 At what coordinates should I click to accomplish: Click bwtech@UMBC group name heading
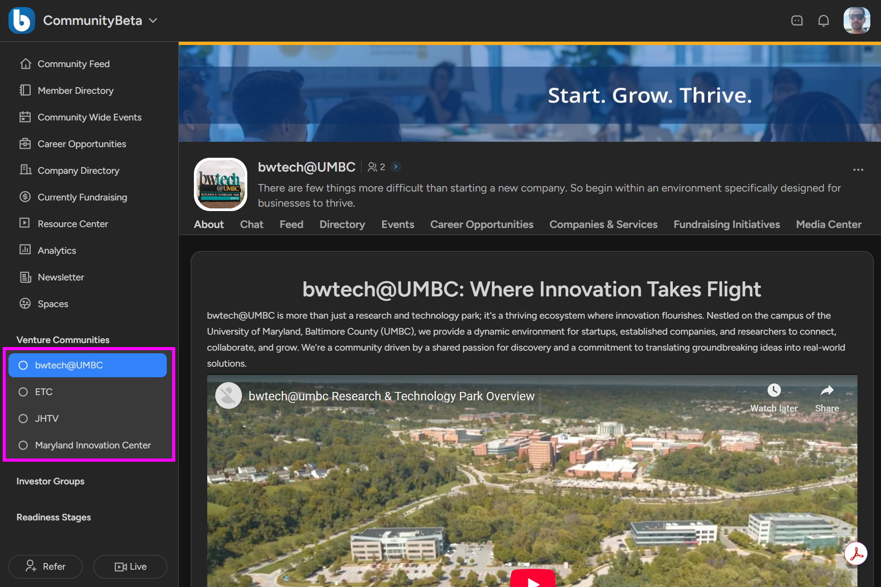click(307, 167)
